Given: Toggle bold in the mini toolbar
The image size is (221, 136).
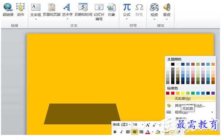Looking at the screenshot, I should pyautogui.click(x=115, y=132).
